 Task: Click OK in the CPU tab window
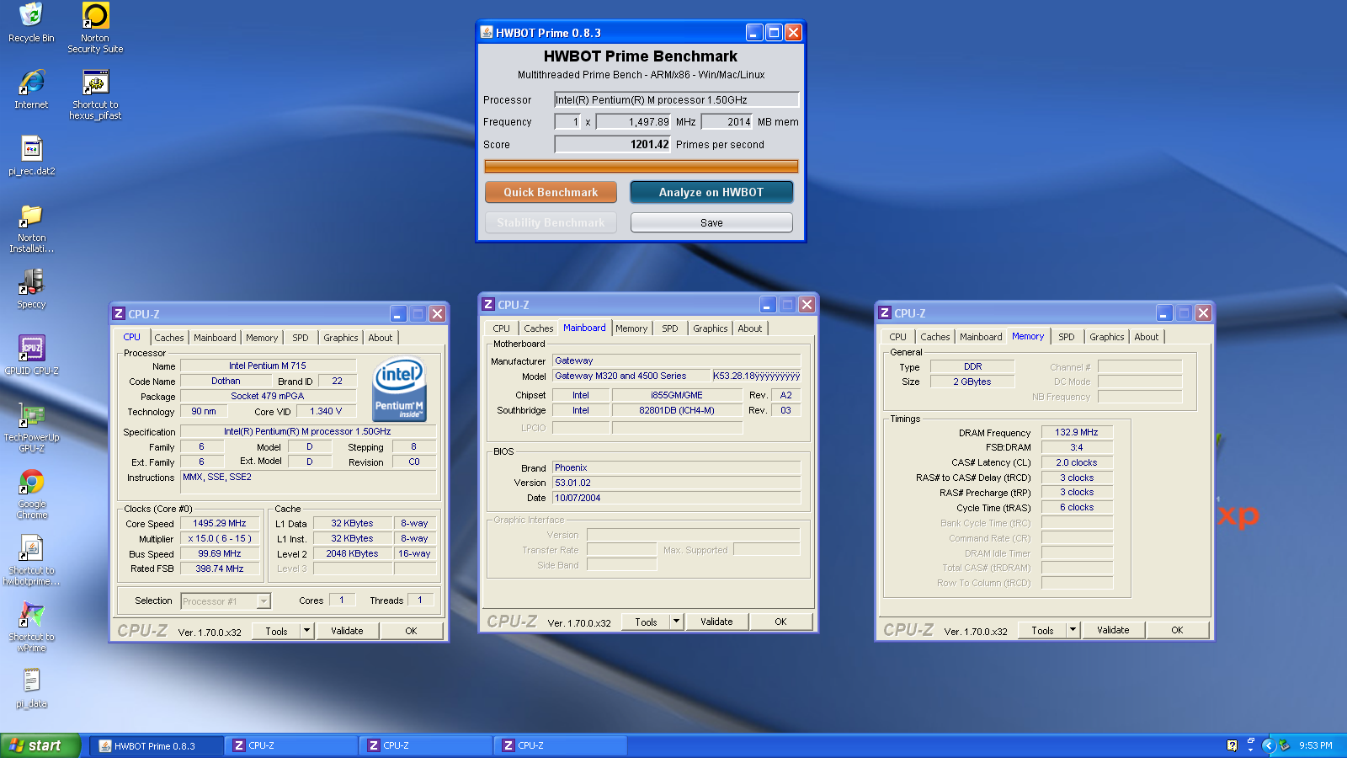[411, 631]
